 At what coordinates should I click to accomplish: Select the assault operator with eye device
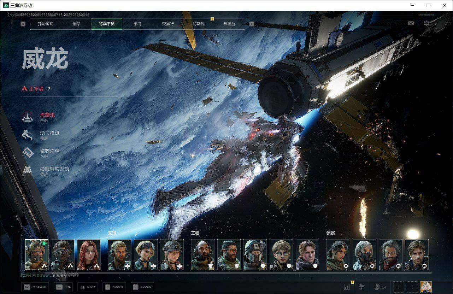[x=63, y=255]
